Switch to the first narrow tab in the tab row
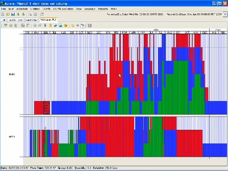This screenshot has width=228, height=171. pyautogui.click(x=4, y=20)
